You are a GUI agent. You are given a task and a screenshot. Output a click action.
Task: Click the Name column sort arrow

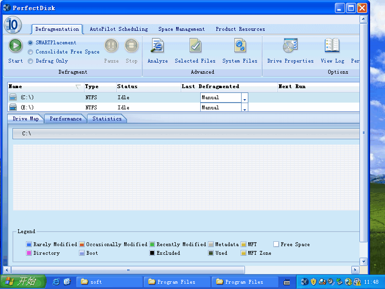(78, 87)
